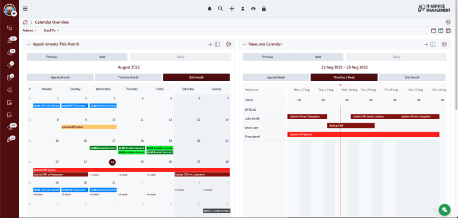
Task: Click the lock icon in top bar
Action: tap(264, 9)
